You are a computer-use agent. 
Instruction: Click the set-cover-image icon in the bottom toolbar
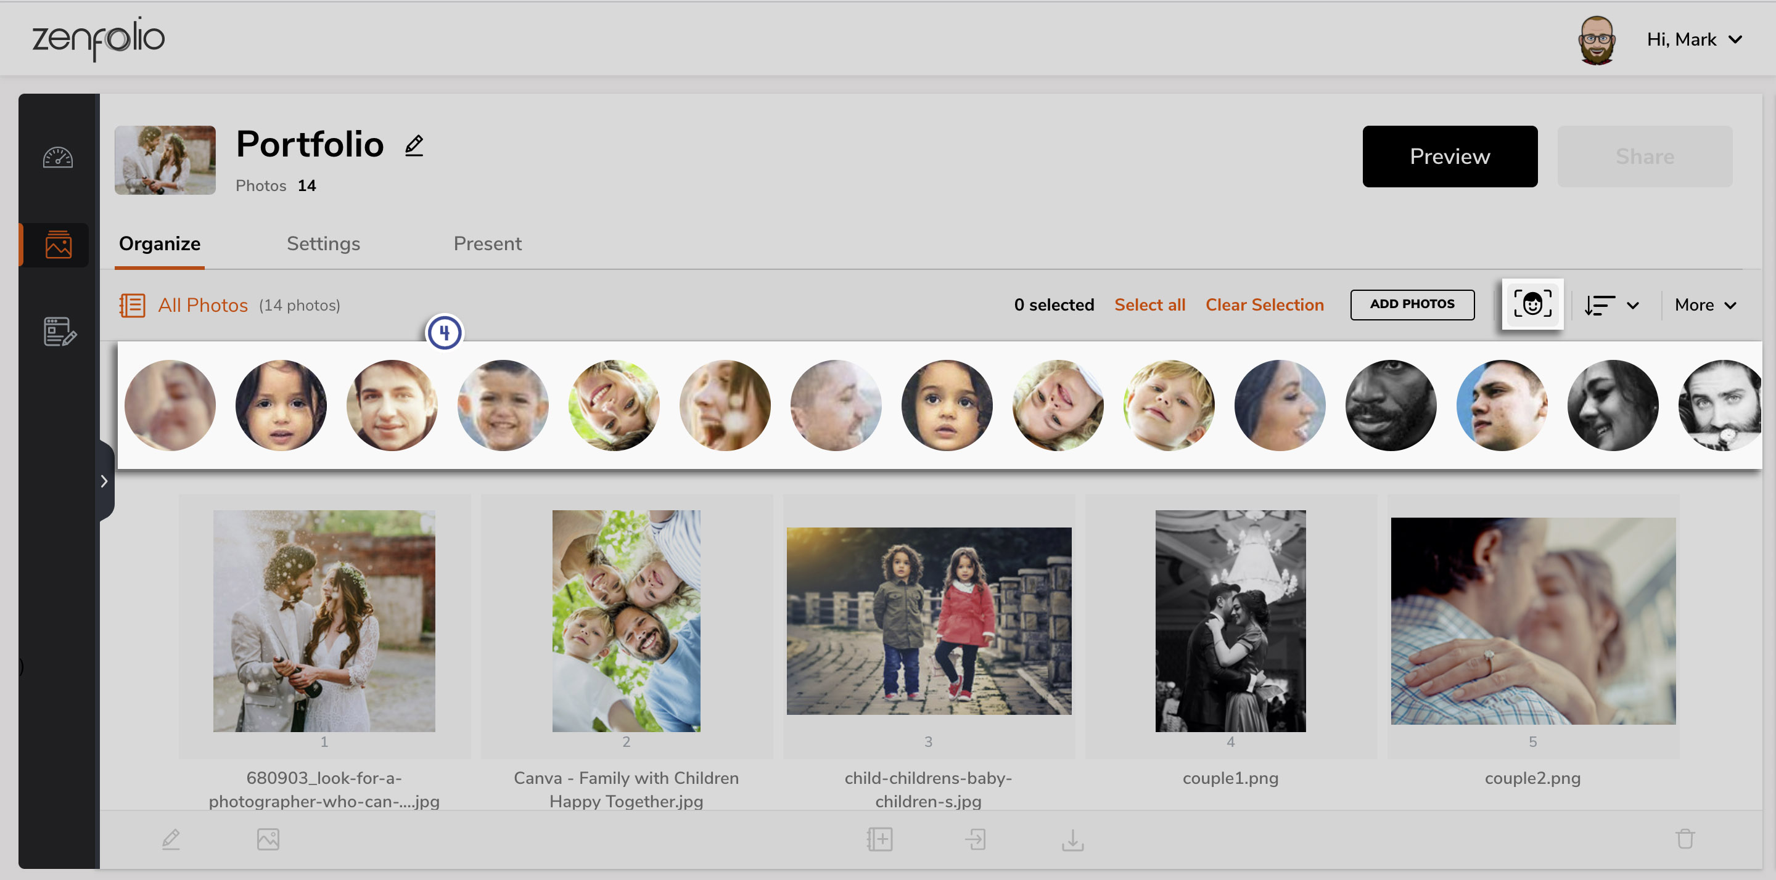pyautogui.click(x=269, y=839)
